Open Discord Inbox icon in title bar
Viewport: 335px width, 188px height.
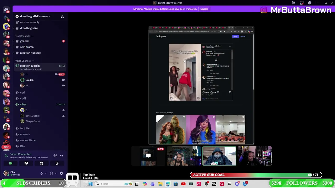[x=302, y=3]
